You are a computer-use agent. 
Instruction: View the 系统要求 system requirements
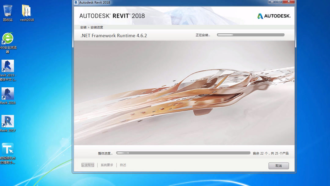(106, 165)
